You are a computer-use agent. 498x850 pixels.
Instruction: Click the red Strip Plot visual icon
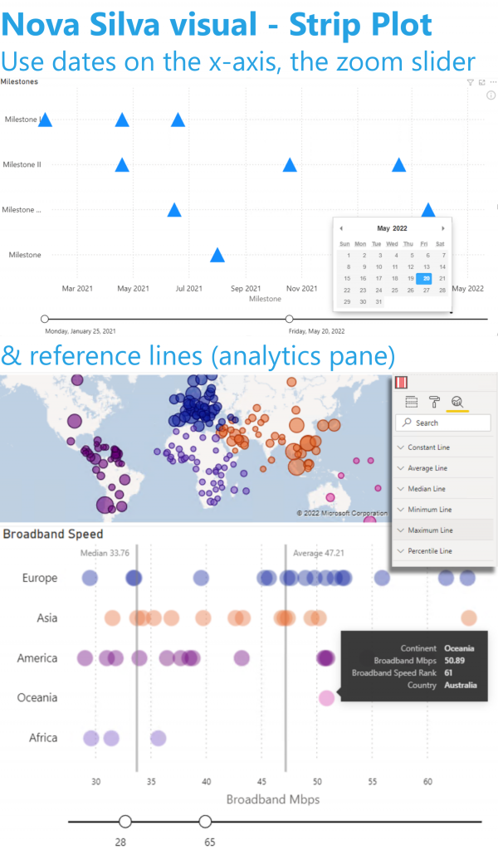(401, 383)
